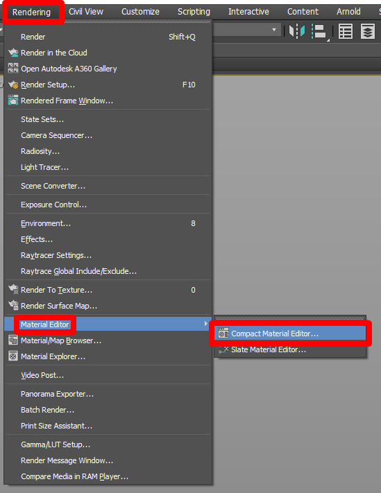Screen dimensions: 381x493
Task: Click the Render in the Cloud teapot icon
Action: click(13, 53)
